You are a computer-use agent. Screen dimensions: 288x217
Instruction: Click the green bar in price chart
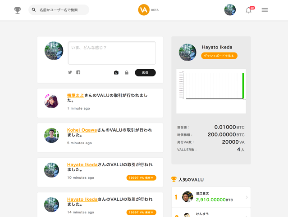(243, 86)
